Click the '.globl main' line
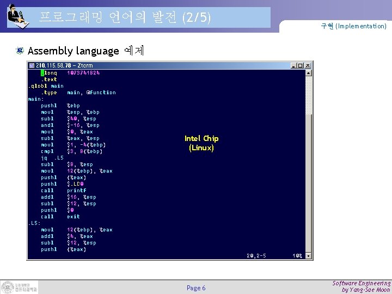This screenshot has height=294, width=392. click(46, 86)
